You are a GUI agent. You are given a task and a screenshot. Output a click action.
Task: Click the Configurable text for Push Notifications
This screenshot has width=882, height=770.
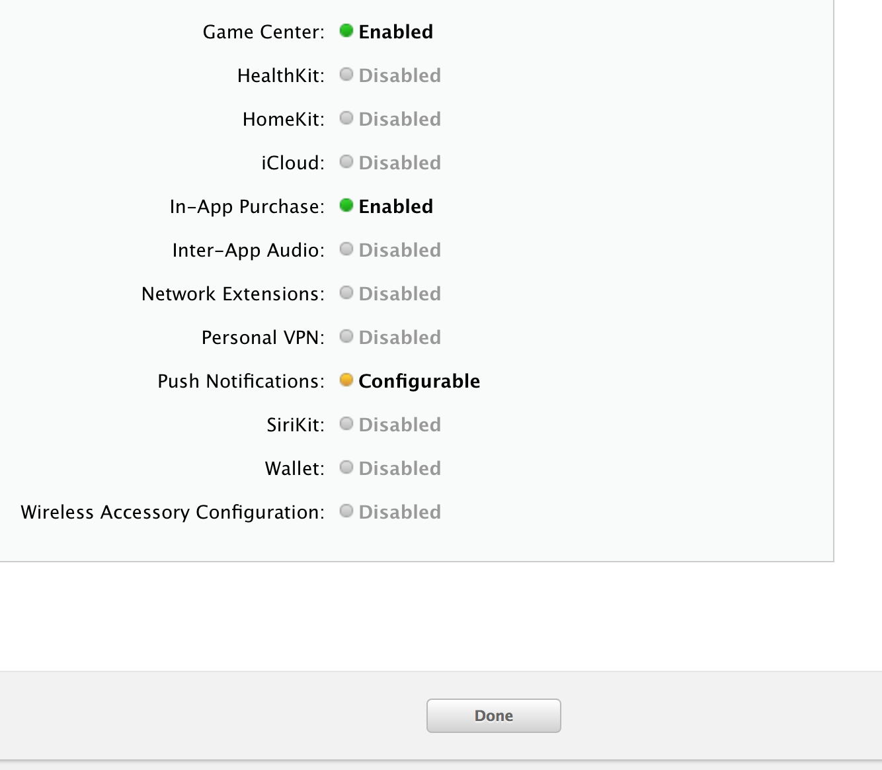(x=419, y=381)
